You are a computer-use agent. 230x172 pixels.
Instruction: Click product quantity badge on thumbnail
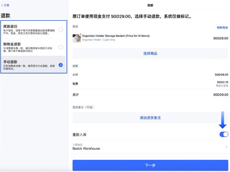(80, 34)
